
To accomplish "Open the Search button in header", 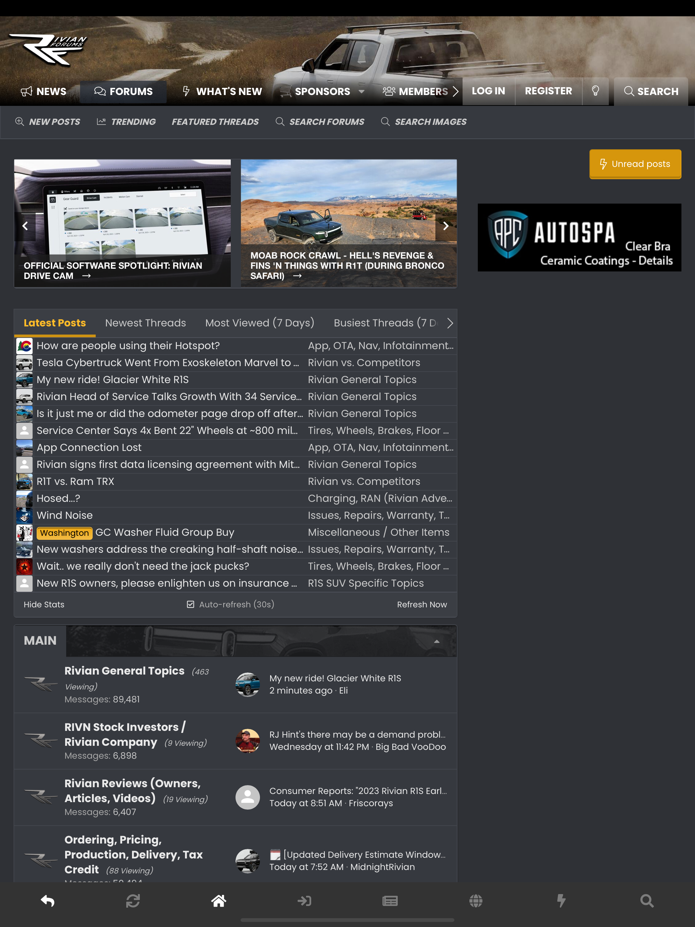I will (x=651, y=91).
